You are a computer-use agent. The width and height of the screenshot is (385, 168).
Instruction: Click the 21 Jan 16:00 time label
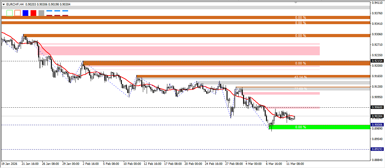click(30, 164)
